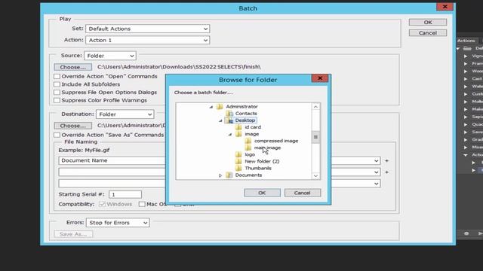This screenshot has height=271, width=483.
Task: Click the Documents folder icon
Action: (229, 175)
